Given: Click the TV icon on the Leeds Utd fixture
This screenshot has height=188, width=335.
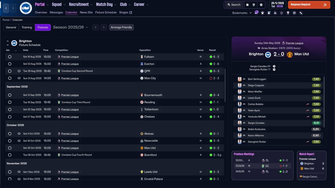Looking at the screenshot, I should coord(19,172).
